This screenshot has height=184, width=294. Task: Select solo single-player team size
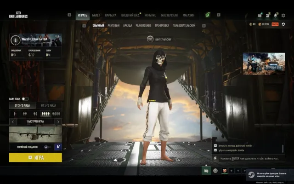pyautogui.click(x=15, y=114)
